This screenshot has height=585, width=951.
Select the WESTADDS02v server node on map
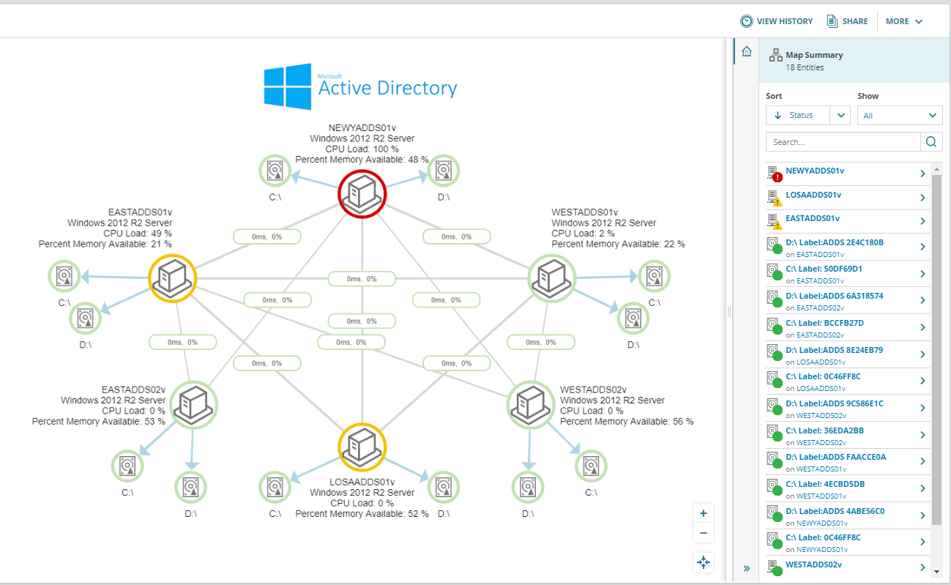coord(532,403)
